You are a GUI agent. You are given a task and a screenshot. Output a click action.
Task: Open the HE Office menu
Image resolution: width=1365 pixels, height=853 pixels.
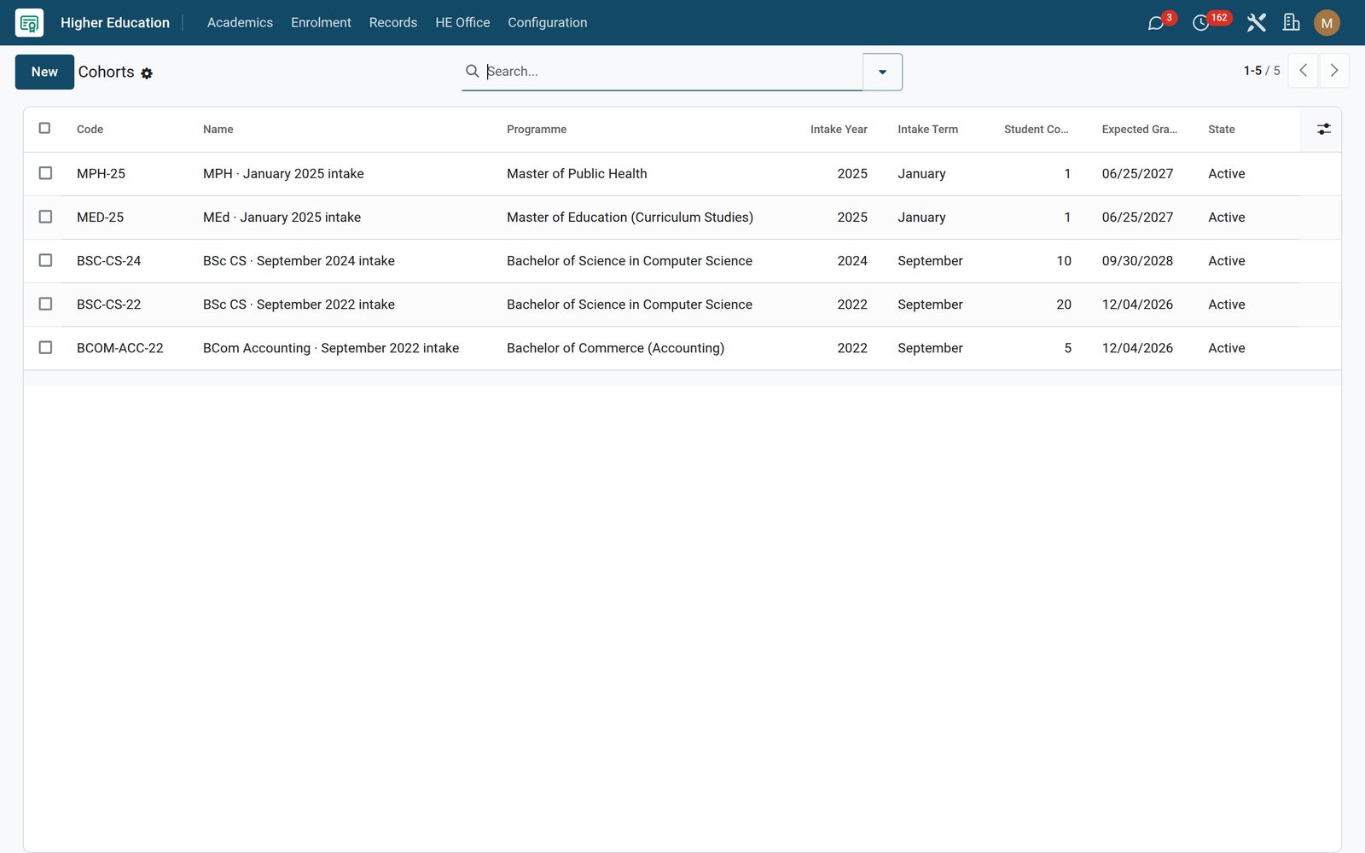(x=462, y=23)
